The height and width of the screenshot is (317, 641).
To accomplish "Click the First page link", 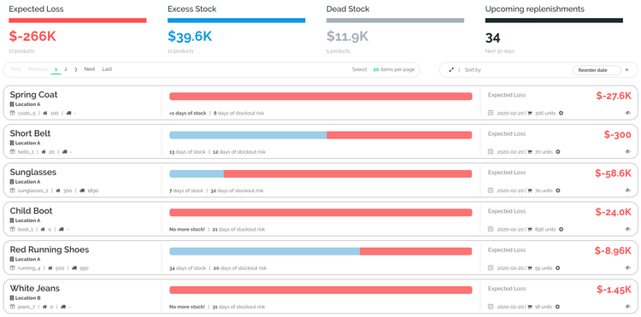I will tap(16, 69).
